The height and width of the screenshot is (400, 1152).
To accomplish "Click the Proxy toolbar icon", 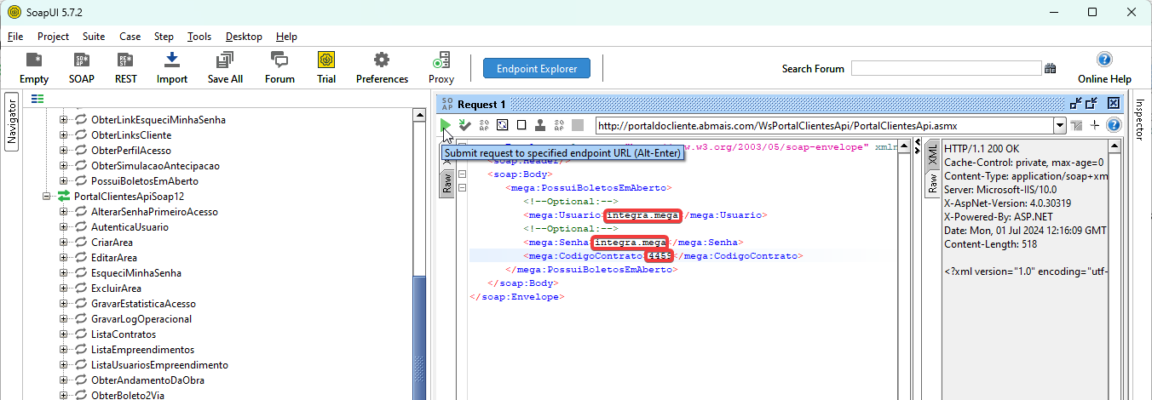I will click(x=441, y=68).
